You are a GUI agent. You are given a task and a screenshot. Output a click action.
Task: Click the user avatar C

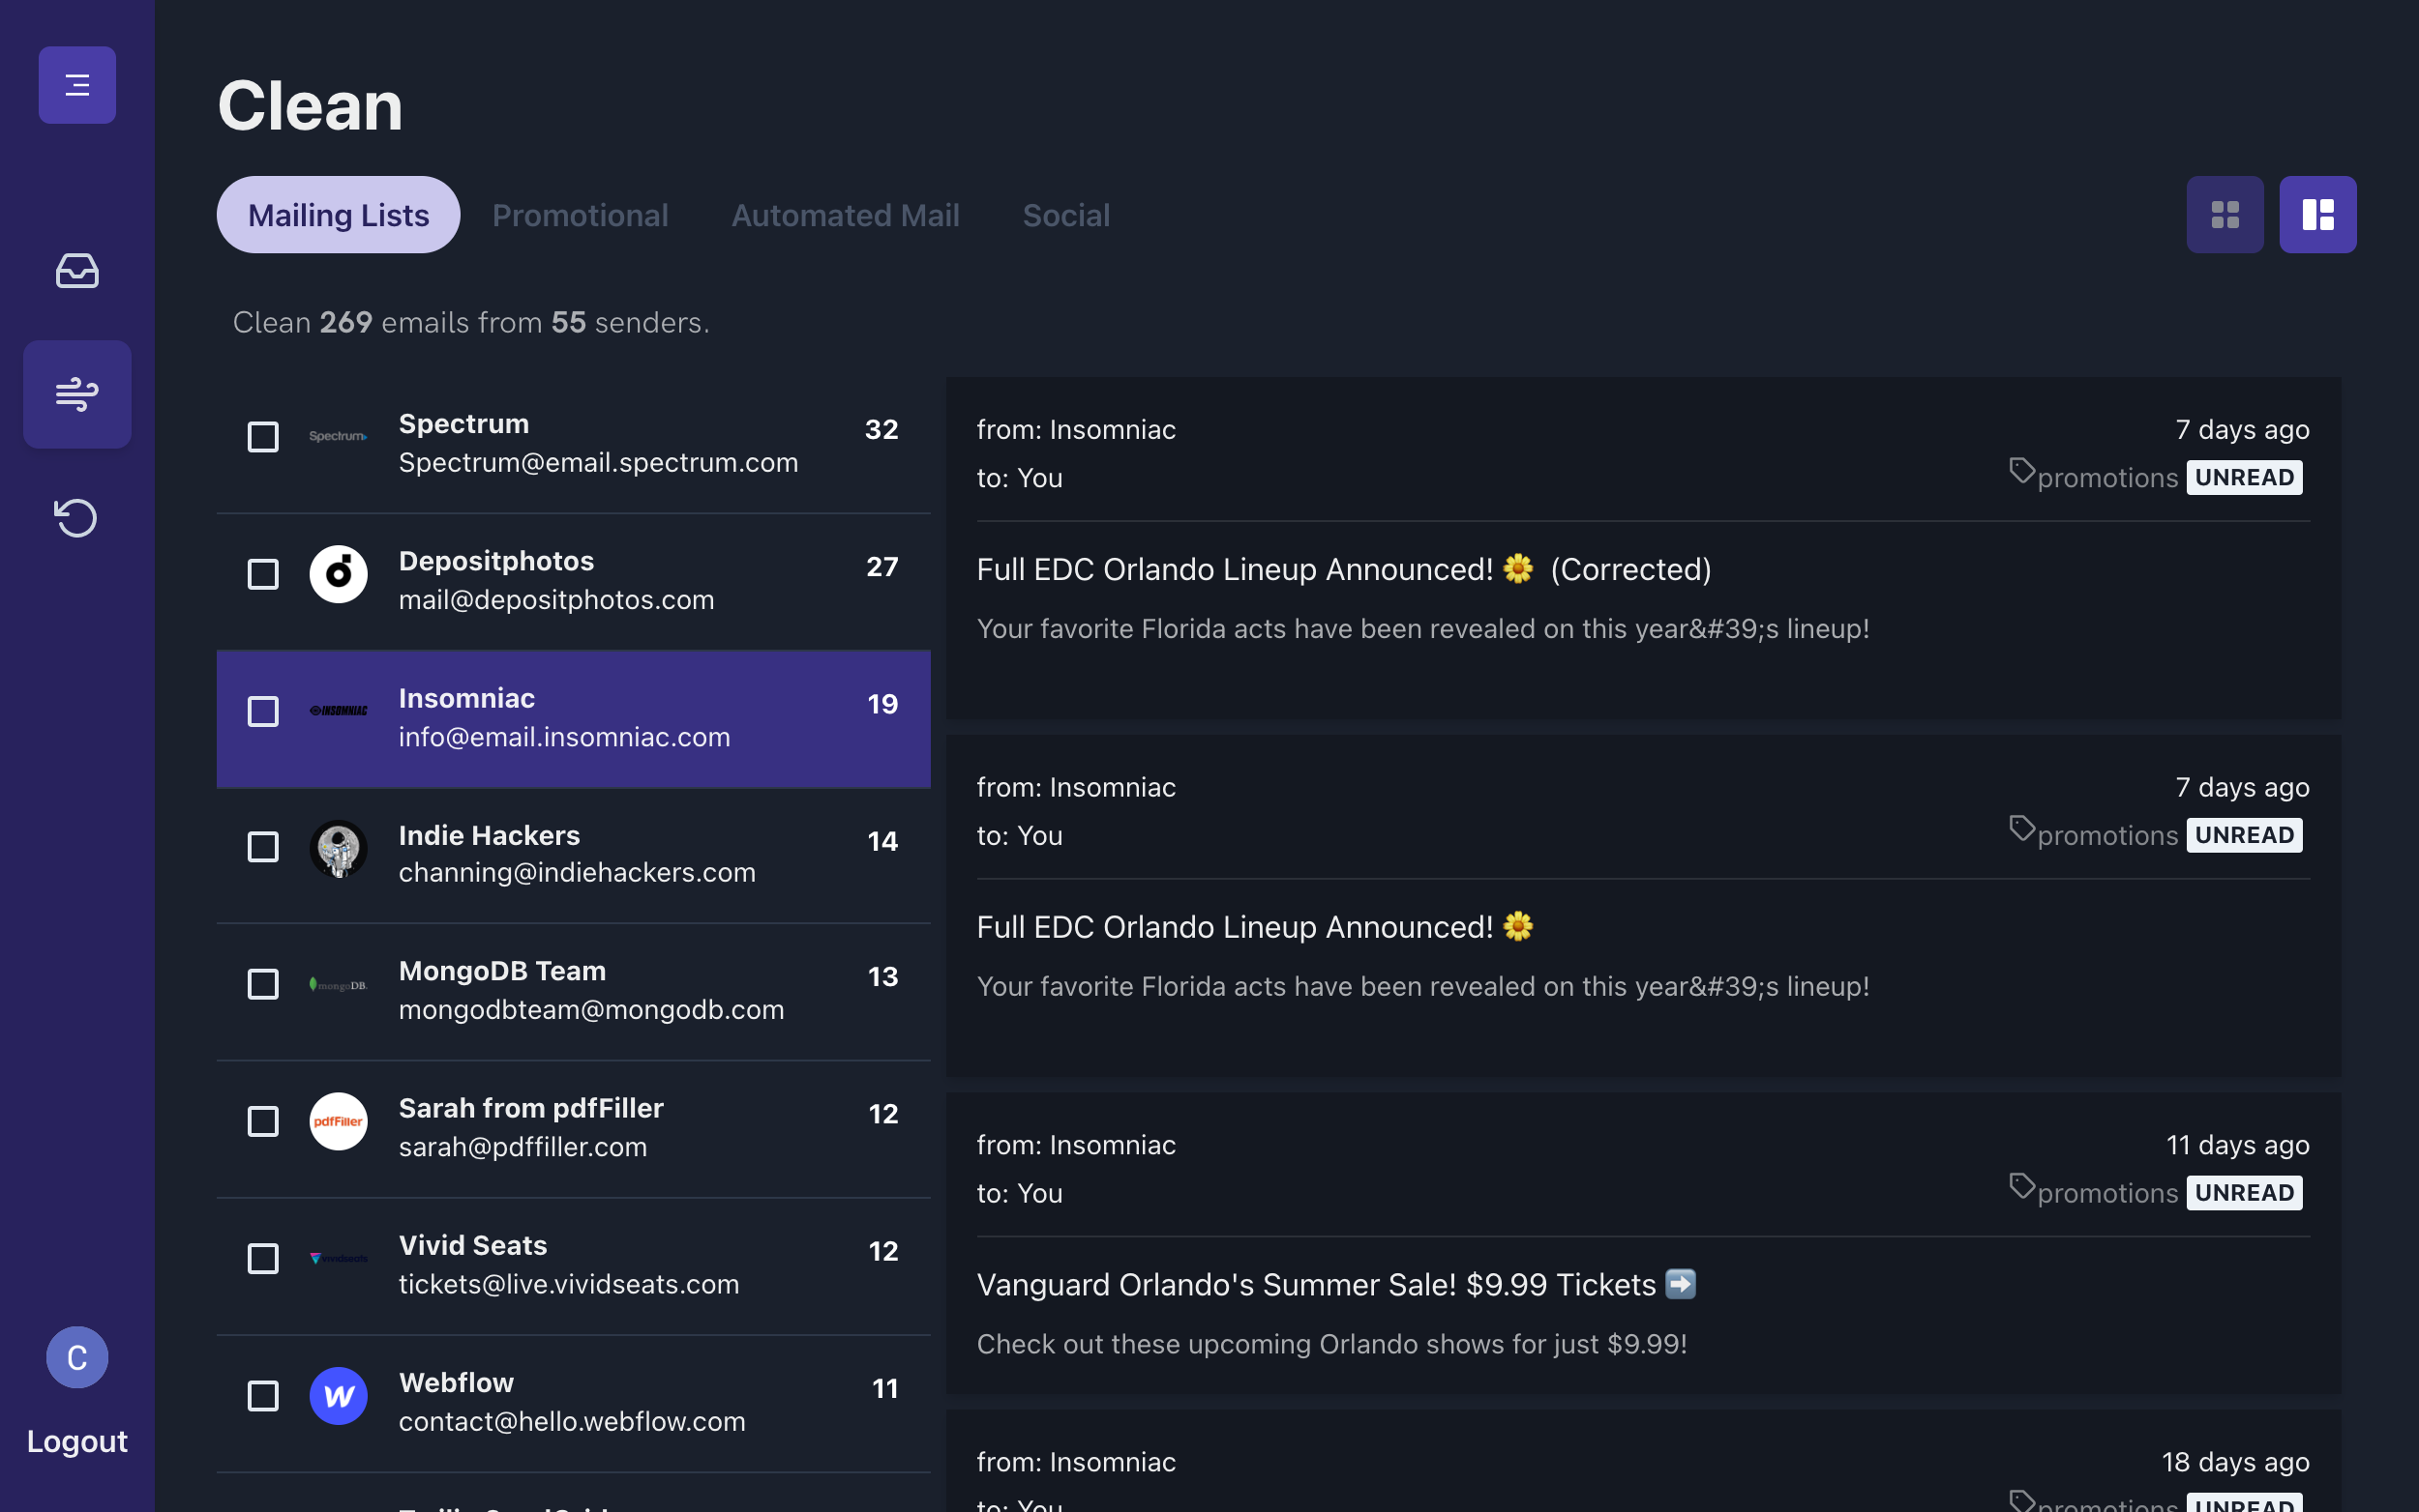[77, 1357]
